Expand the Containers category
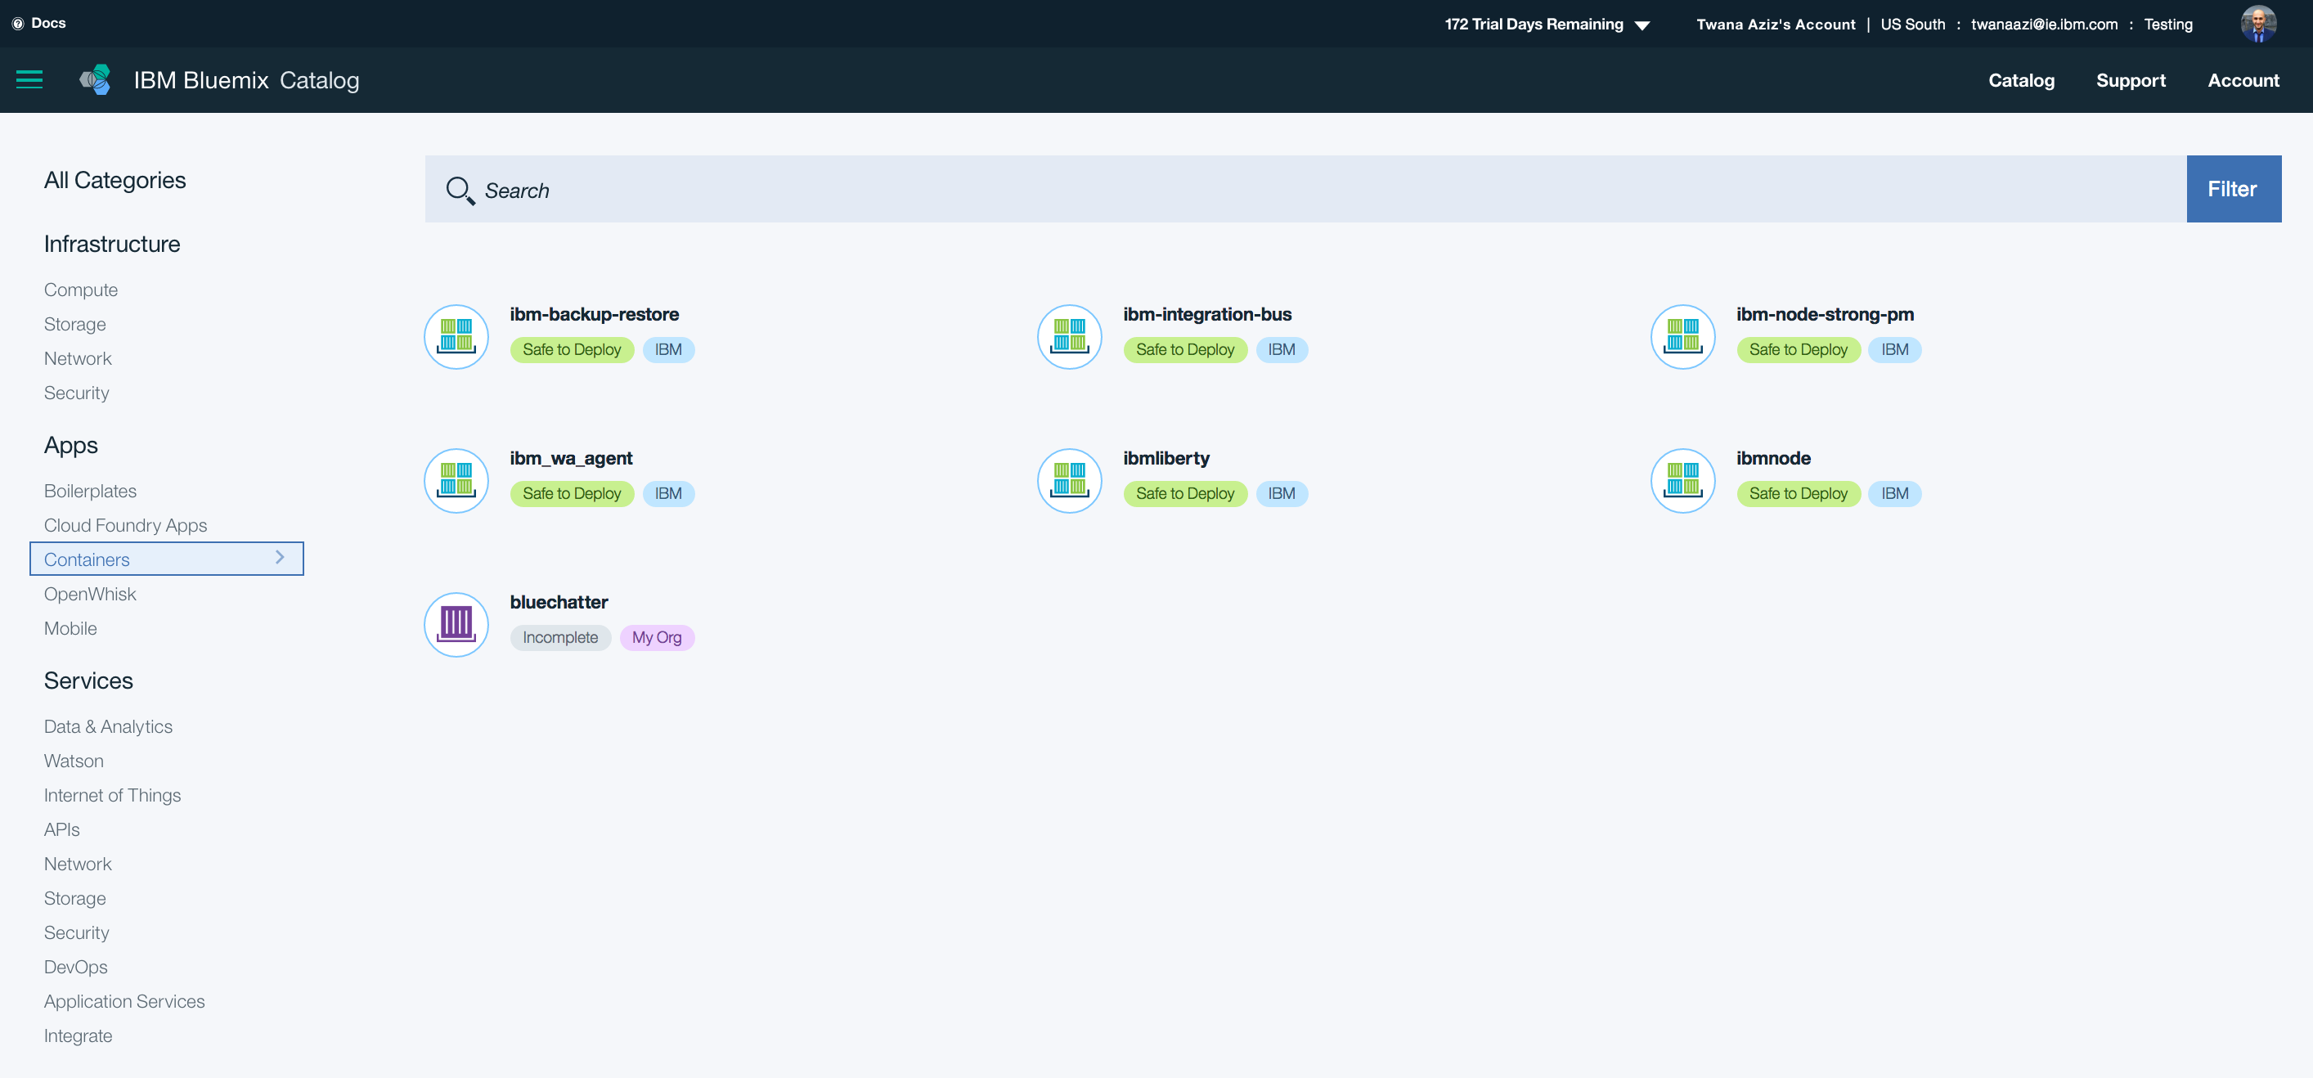The image size is (2313, 1078). (x=281, y=558)
